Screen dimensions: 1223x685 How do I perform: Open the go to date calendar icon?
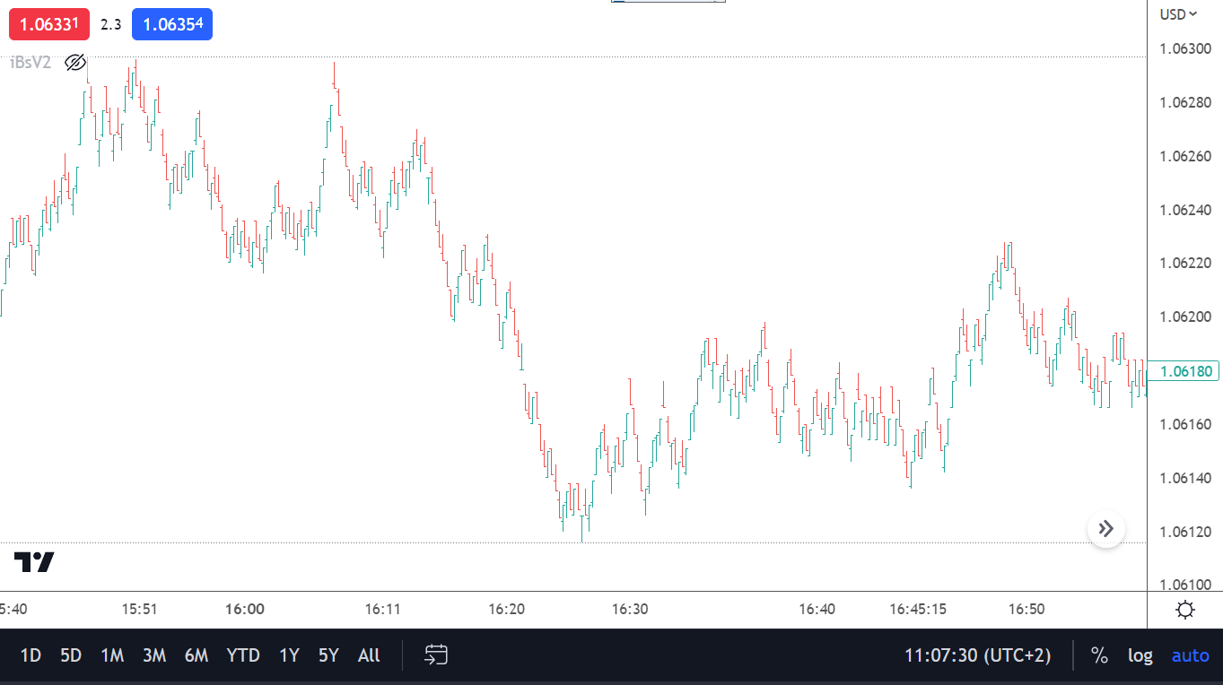(436, 655)
